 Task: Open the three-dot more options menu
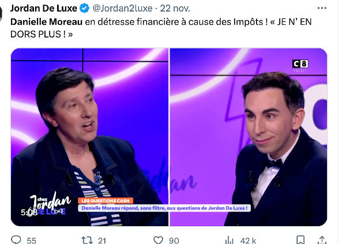[x=322, y=8]
